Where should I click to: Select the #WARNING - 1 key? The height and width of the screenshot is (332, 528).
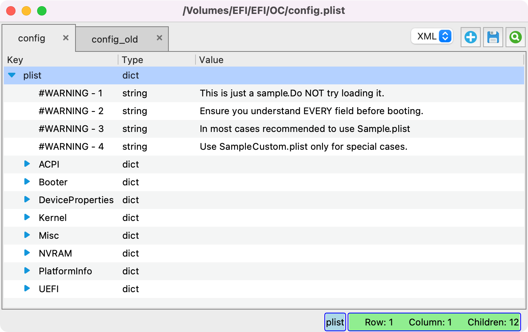pyautogui.click(x=71, y=93)
